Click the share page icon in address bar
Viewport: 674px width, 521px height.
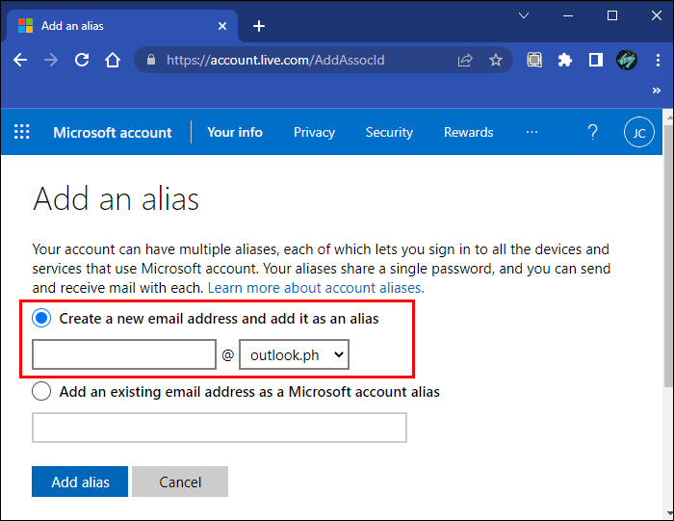[465, 60]
